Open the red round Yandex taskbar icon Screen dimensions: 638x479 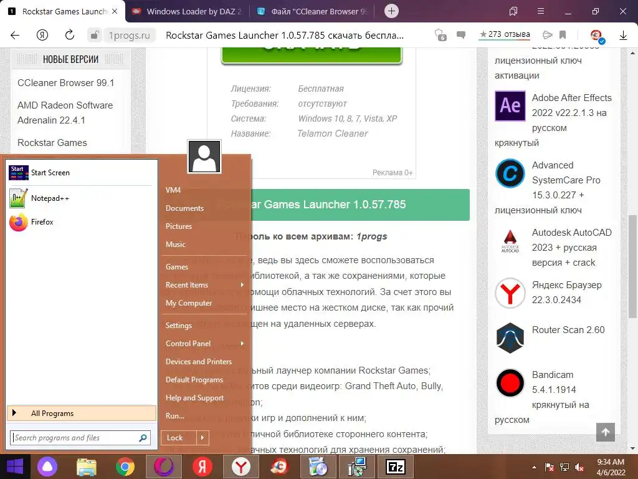coord(202,467)
